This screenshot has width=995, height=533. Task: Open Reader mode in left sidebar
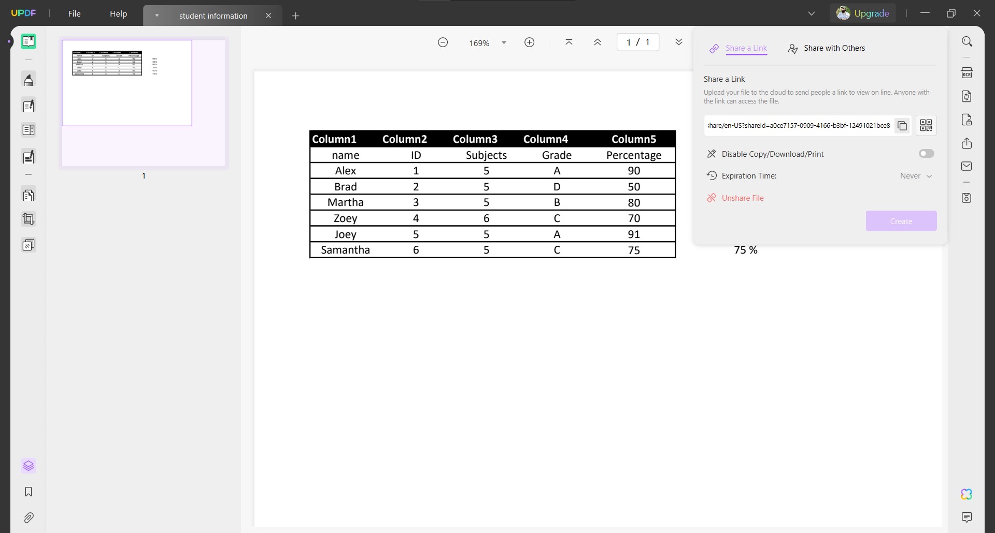pos(29,41)
